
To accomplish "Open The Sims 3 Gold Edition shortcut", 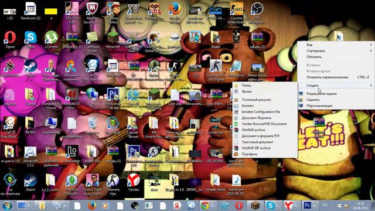I will click(71, 184).
